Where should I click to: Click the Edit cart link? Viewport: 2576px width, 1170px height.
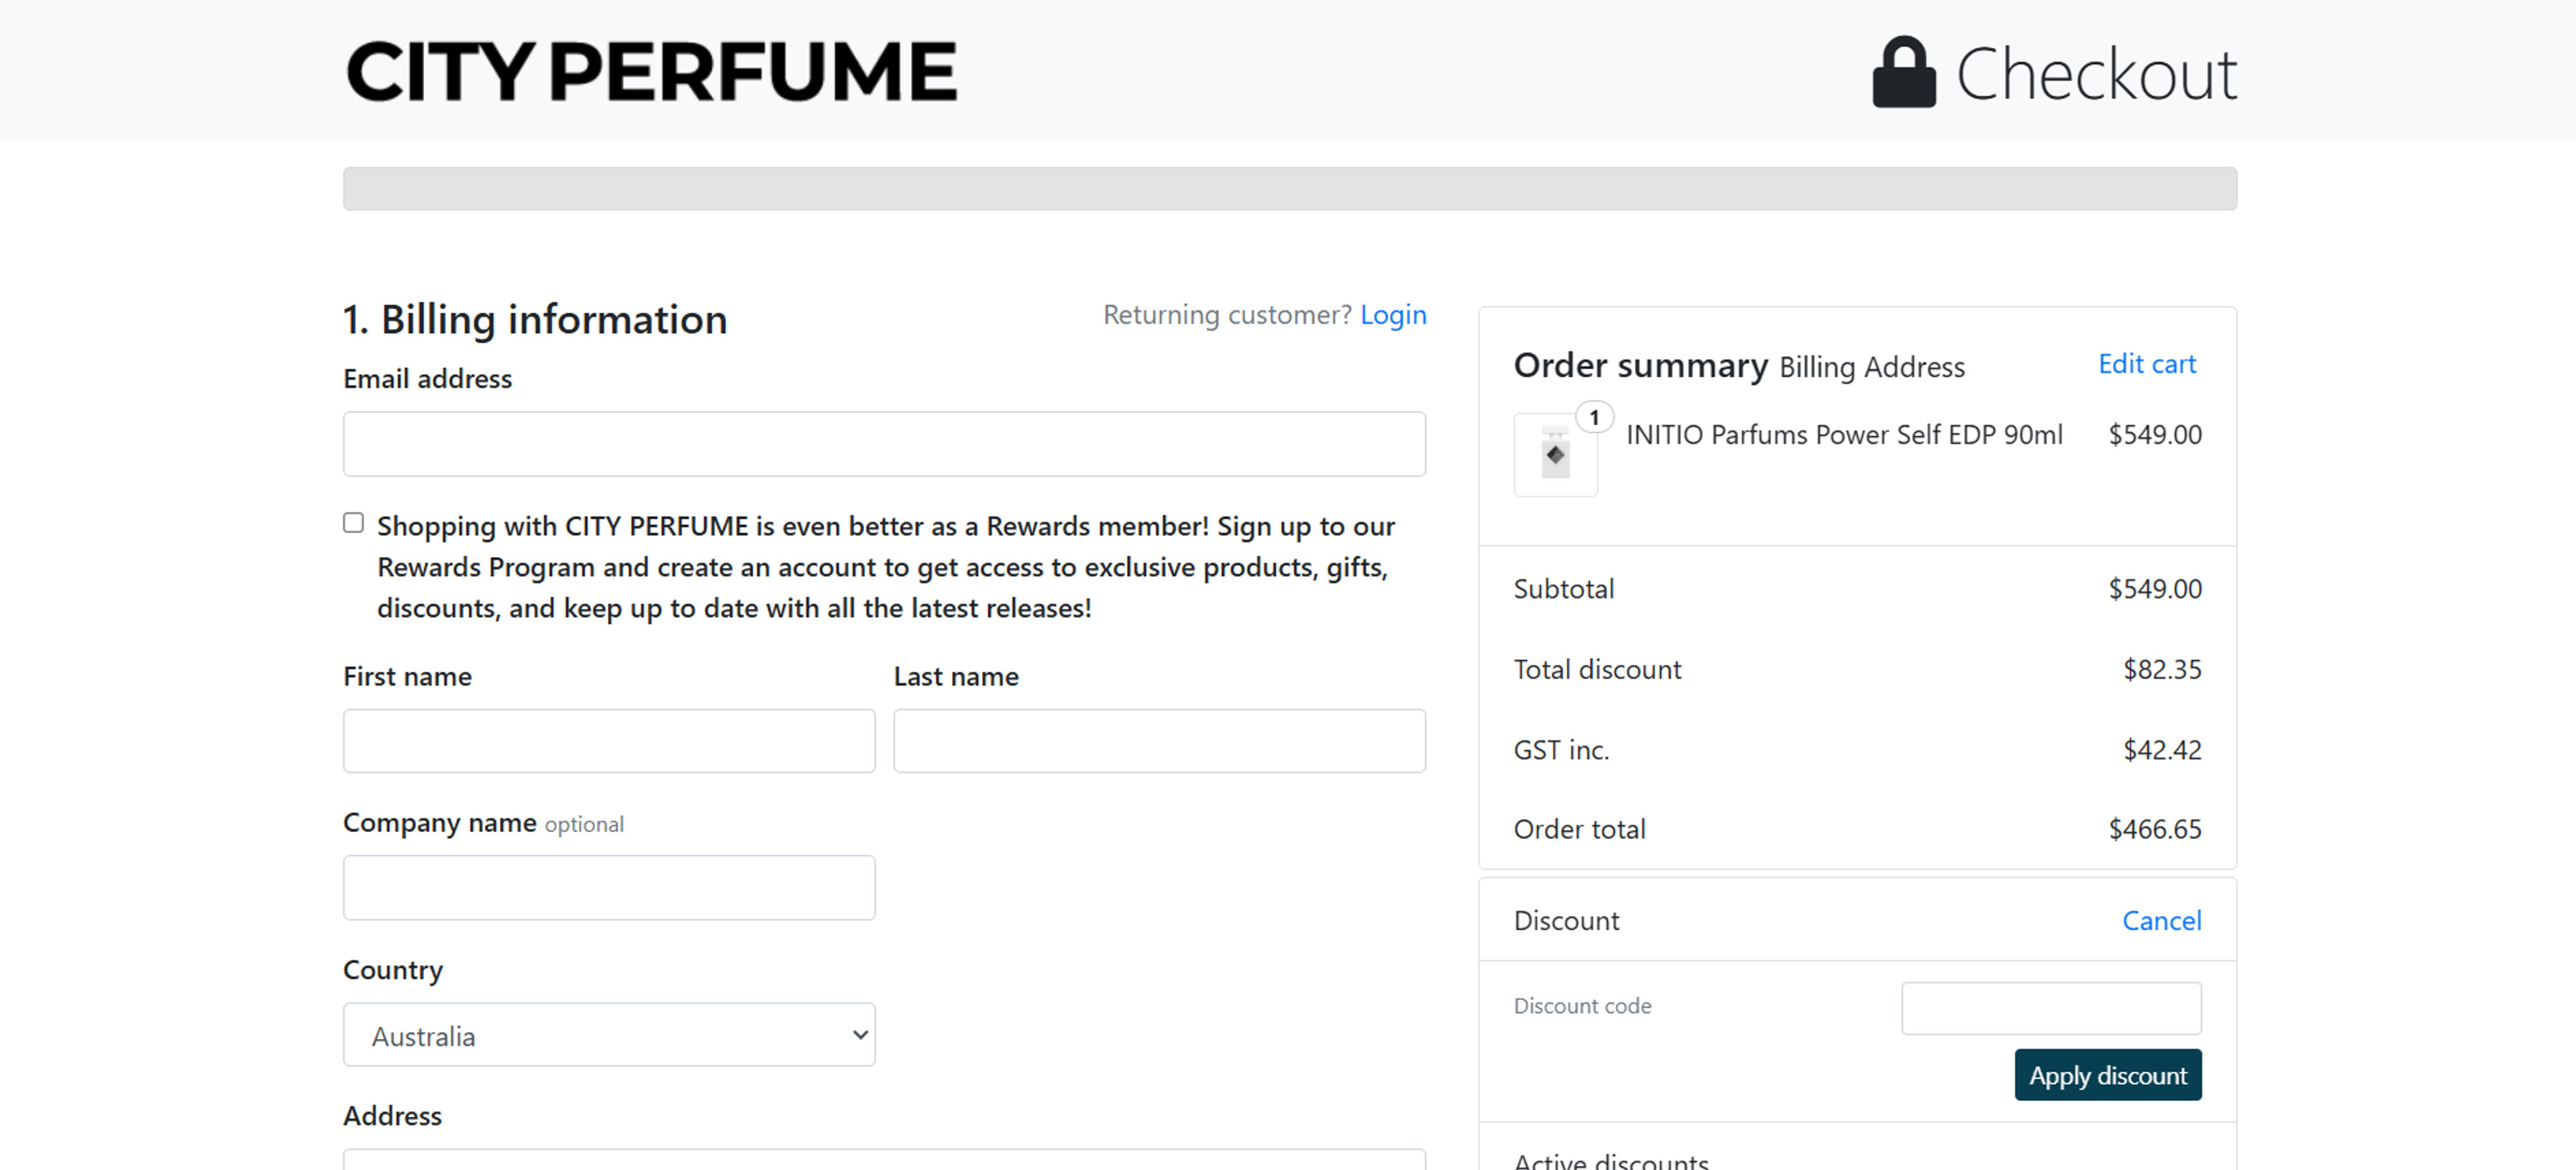tap(2146, 363)
